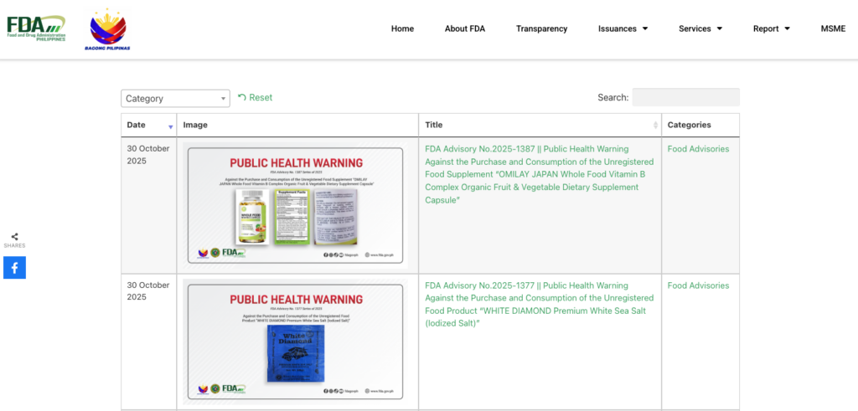The width and height of the screenshot is (858, 411).
Task: Expand the Issuances menu
Action: 623,28
